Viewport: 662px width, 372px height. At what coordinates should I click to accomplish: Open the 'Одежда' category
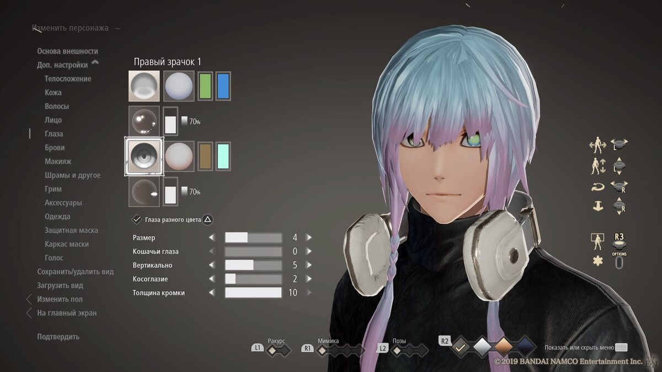(57, 217)
